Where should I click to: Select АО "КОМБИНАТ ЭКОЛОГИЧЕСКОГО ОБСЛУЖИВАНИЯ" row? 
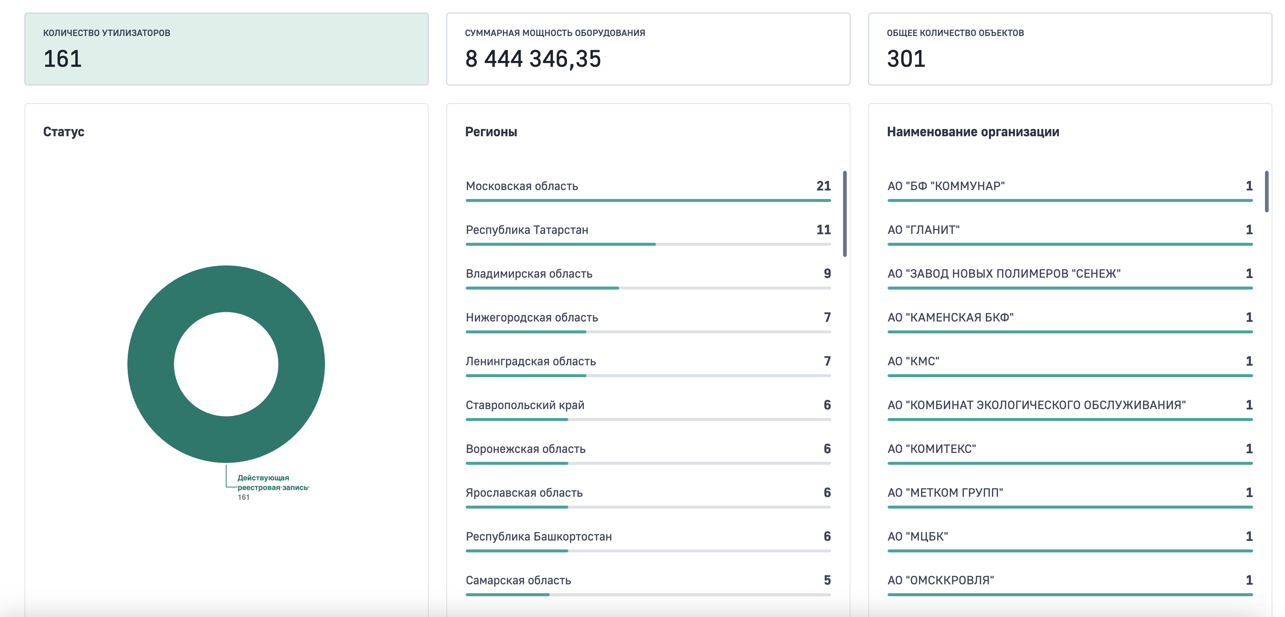(x=1070, y=409)
